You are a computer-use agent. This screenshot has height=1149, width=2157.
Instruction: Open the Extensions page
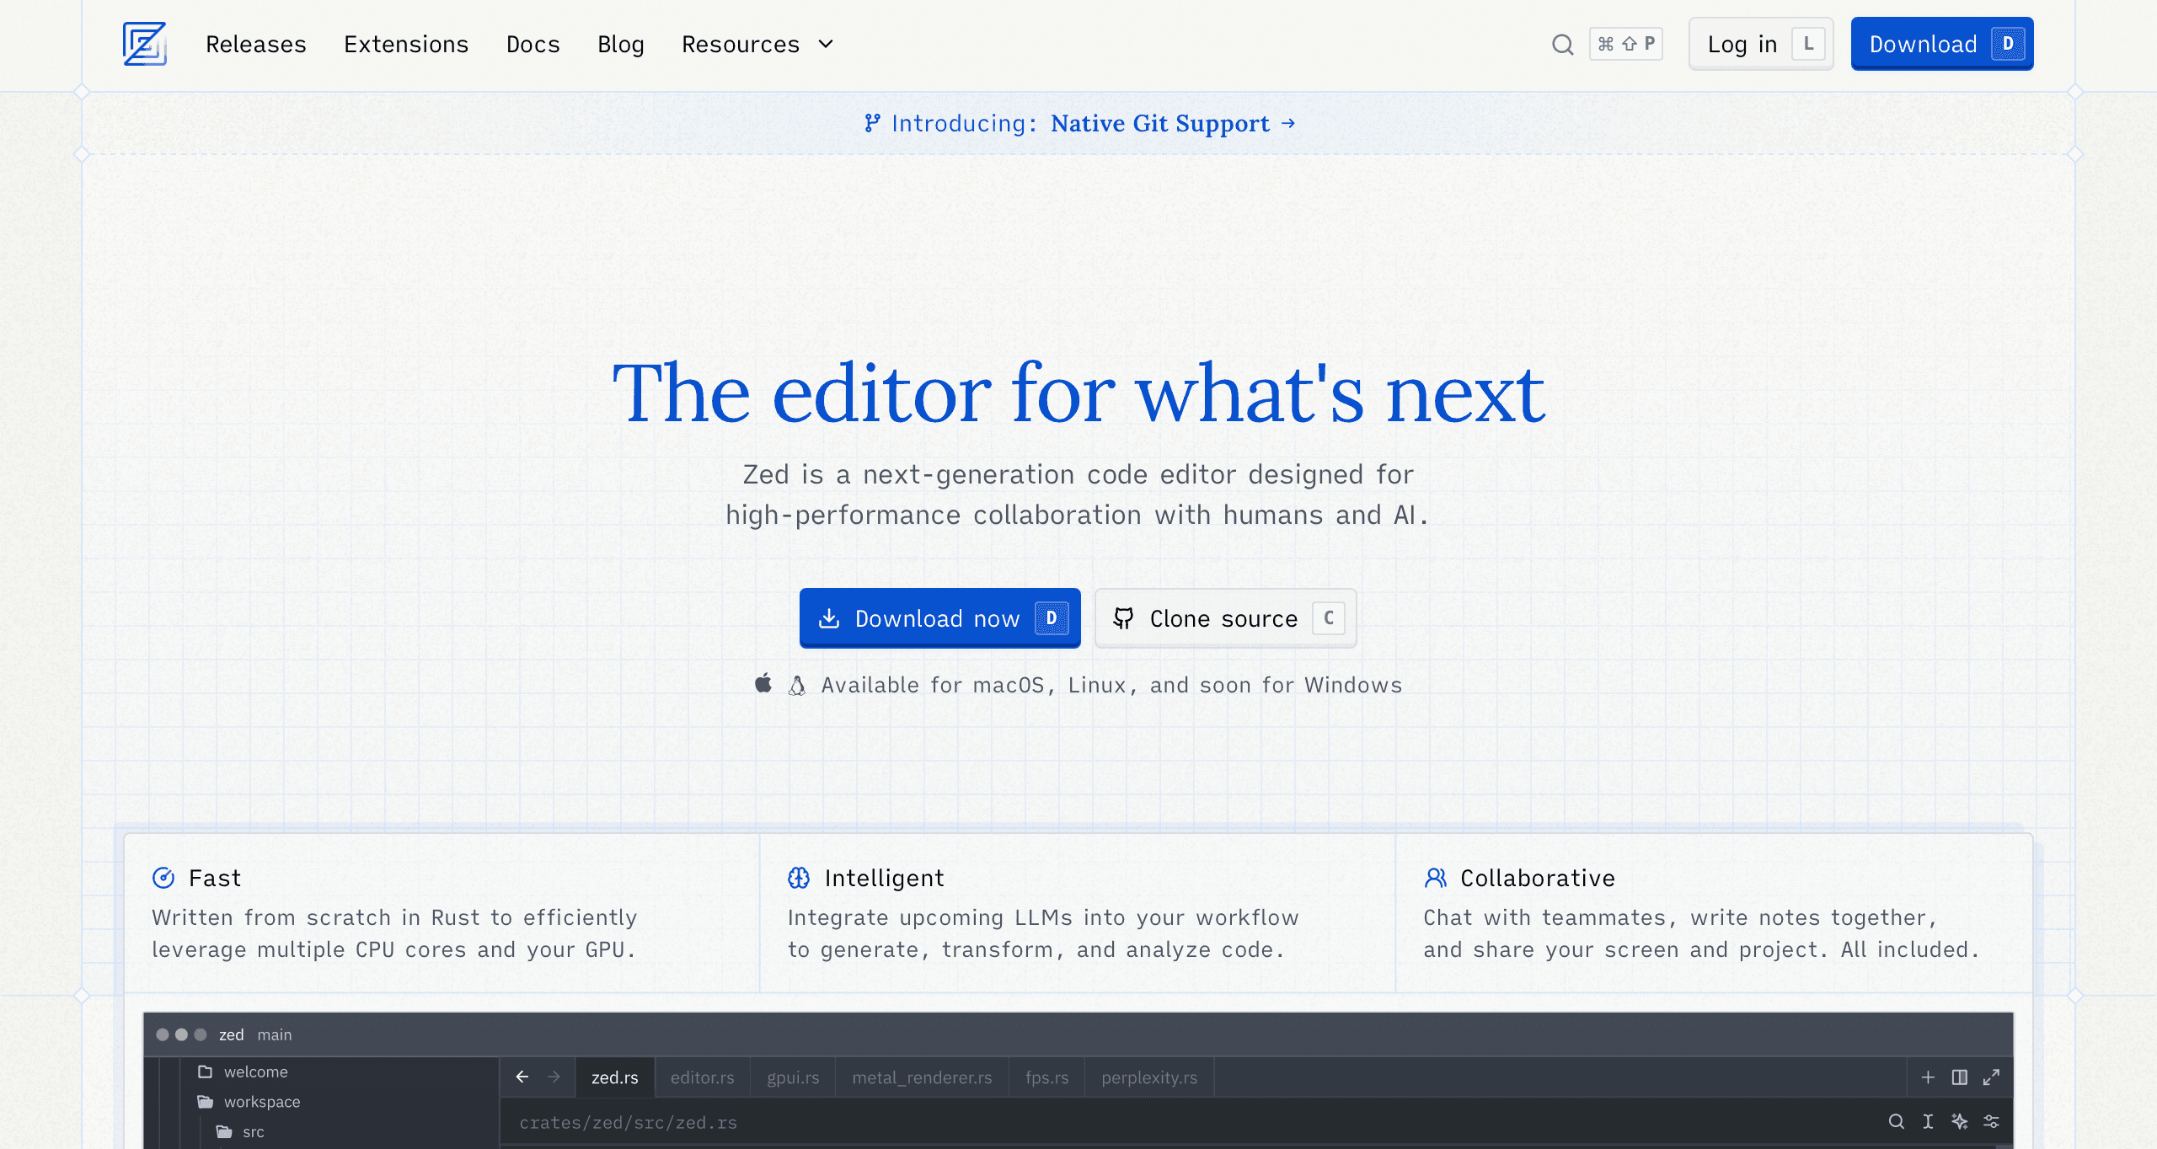point(406,44)
